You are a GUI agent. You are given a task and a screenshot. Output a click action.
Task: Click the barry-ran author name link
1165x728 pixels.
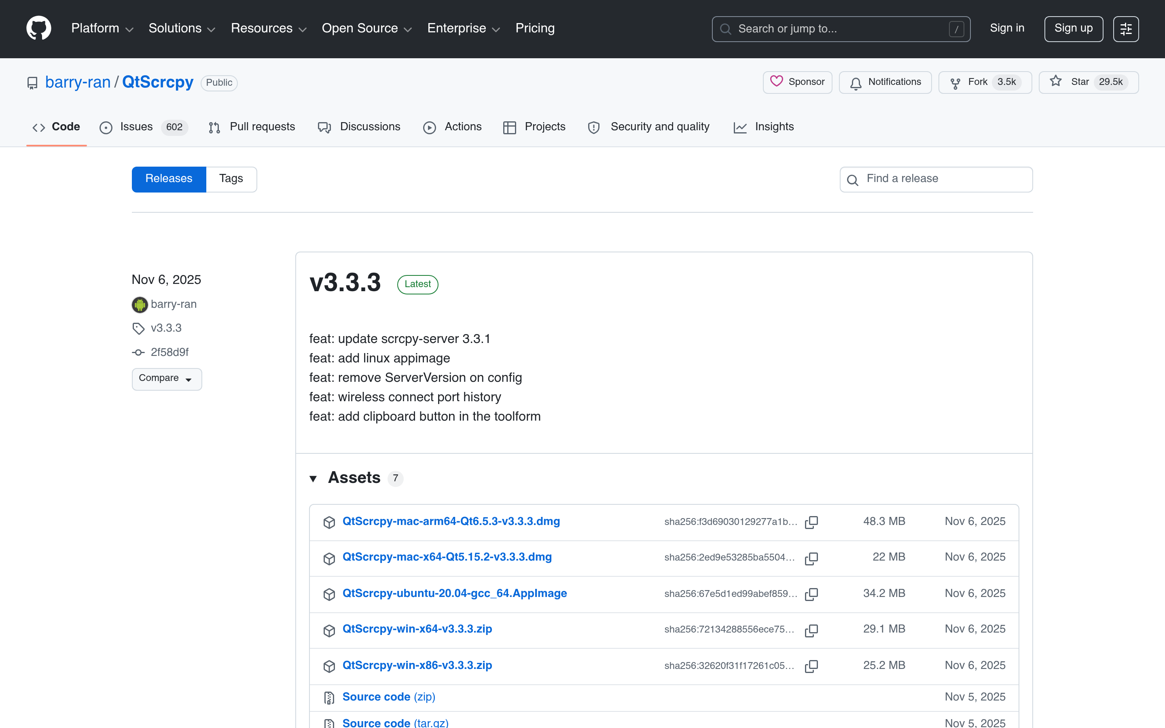click(173, 304)
